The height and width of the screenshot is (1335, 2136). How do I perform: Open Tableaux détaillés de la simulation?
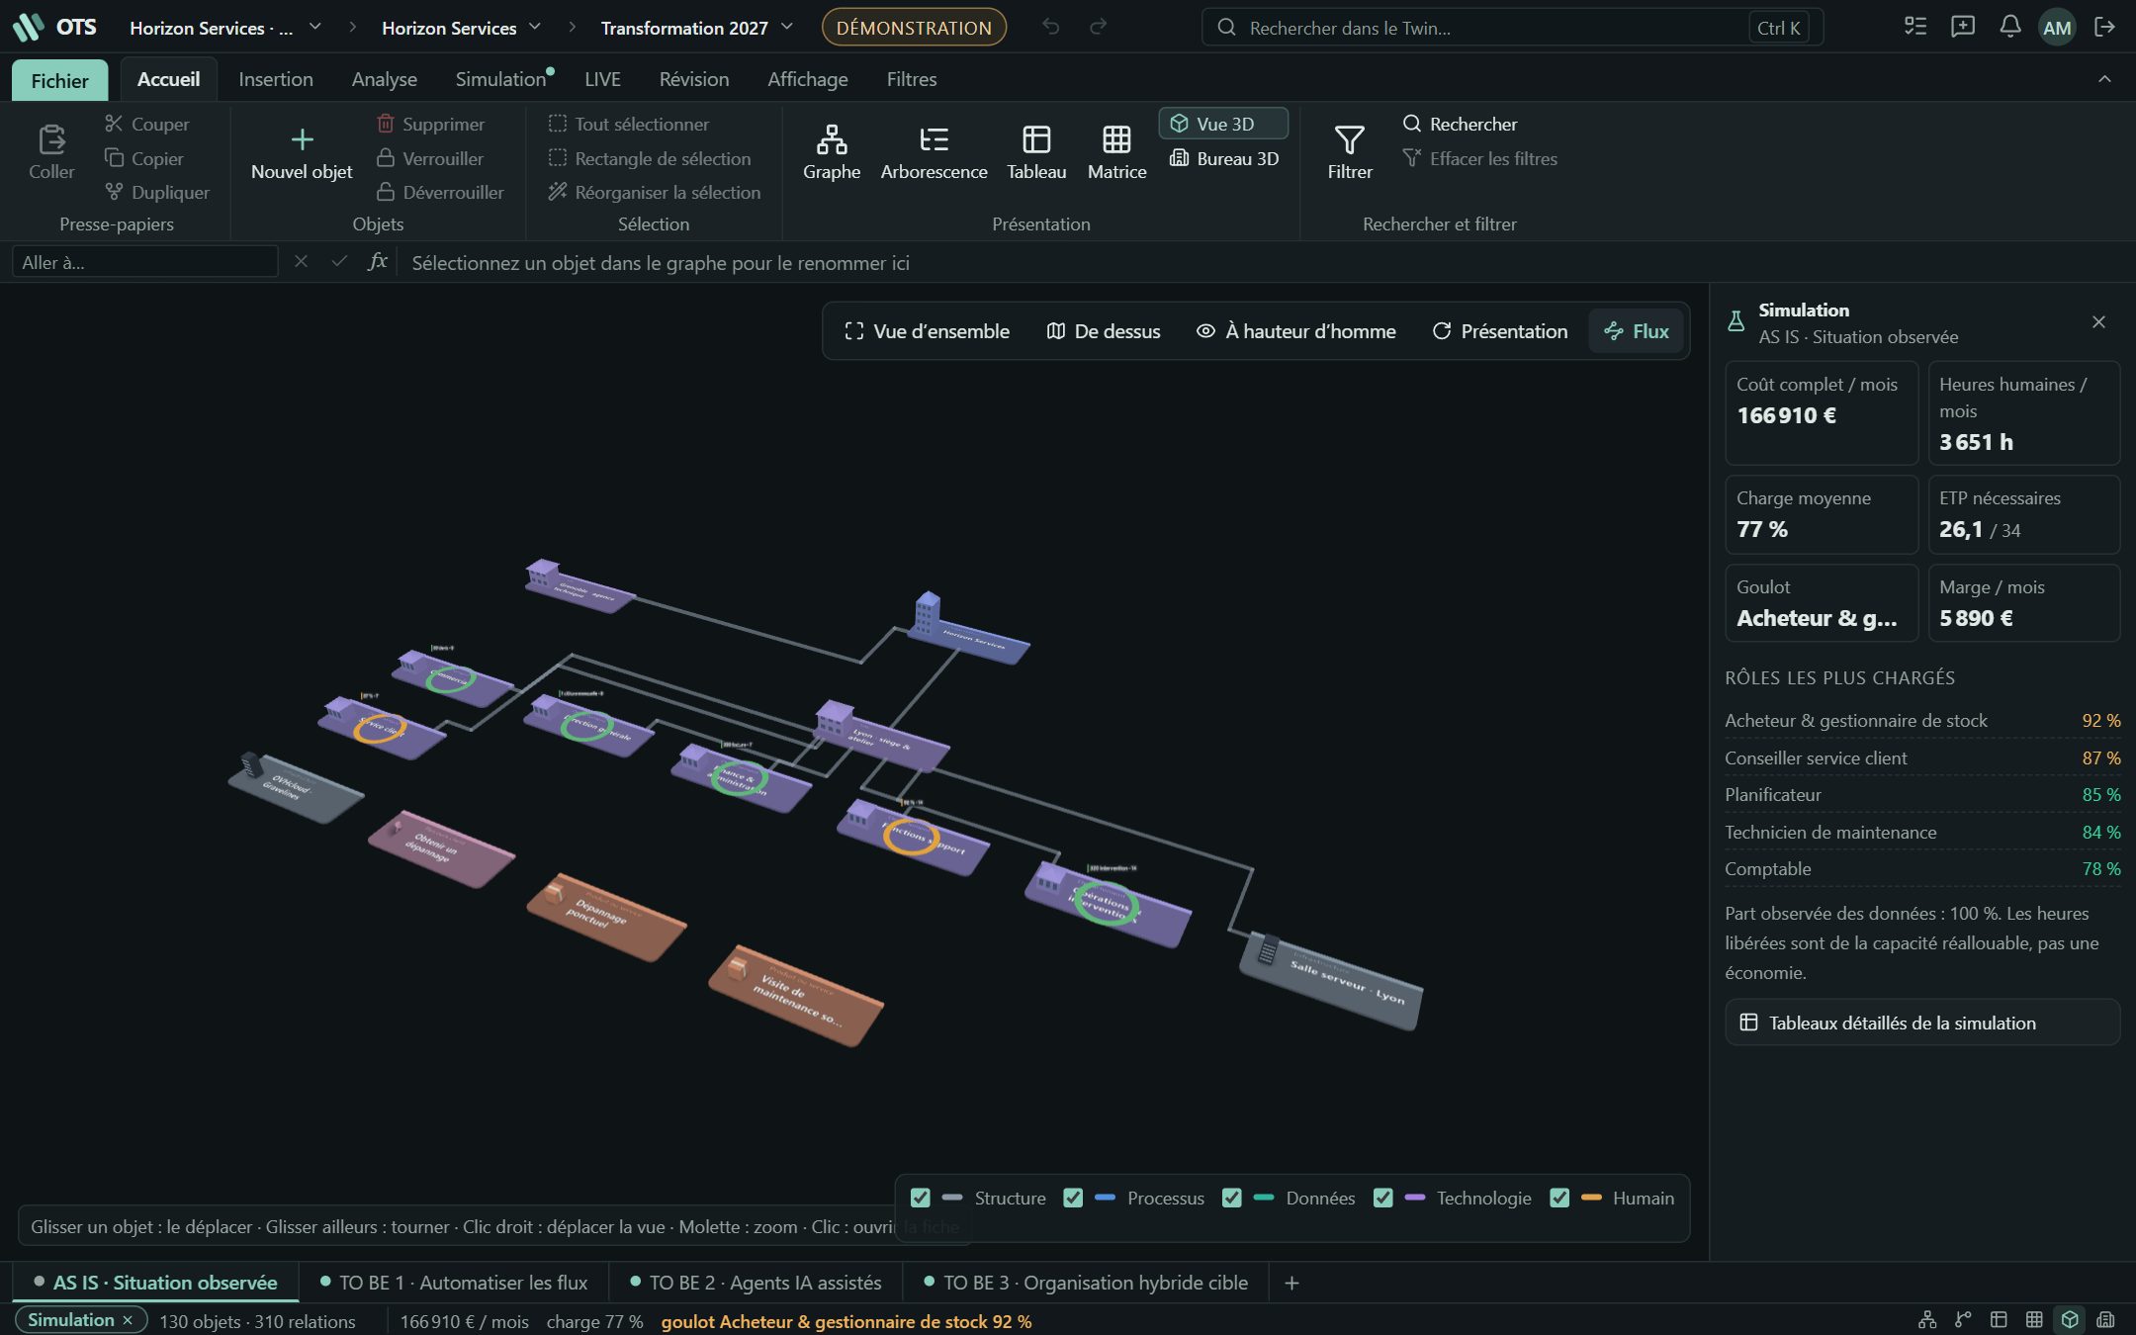click(x=1921, y=1023)
